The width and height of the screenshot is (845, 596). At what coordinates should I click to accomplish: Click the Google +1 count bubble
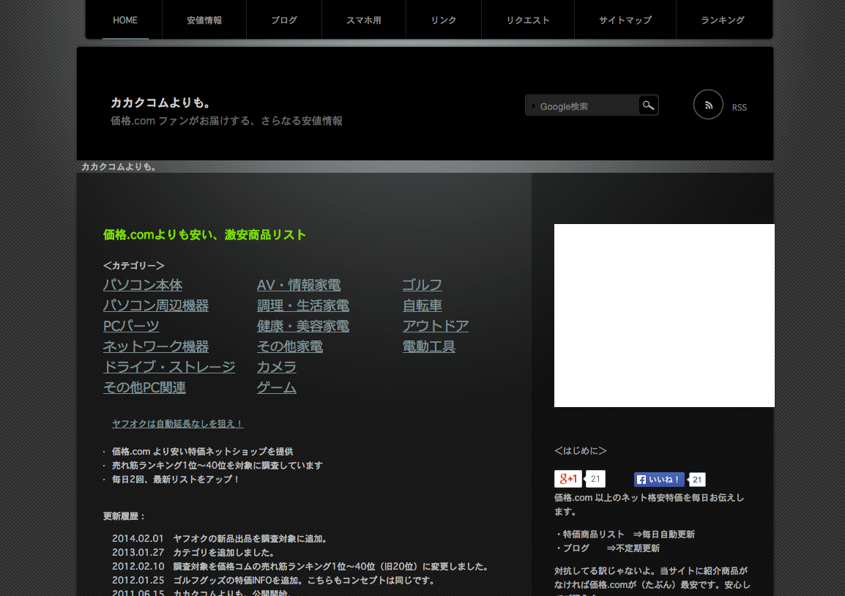pyautogui.click(x=595, y=479)
